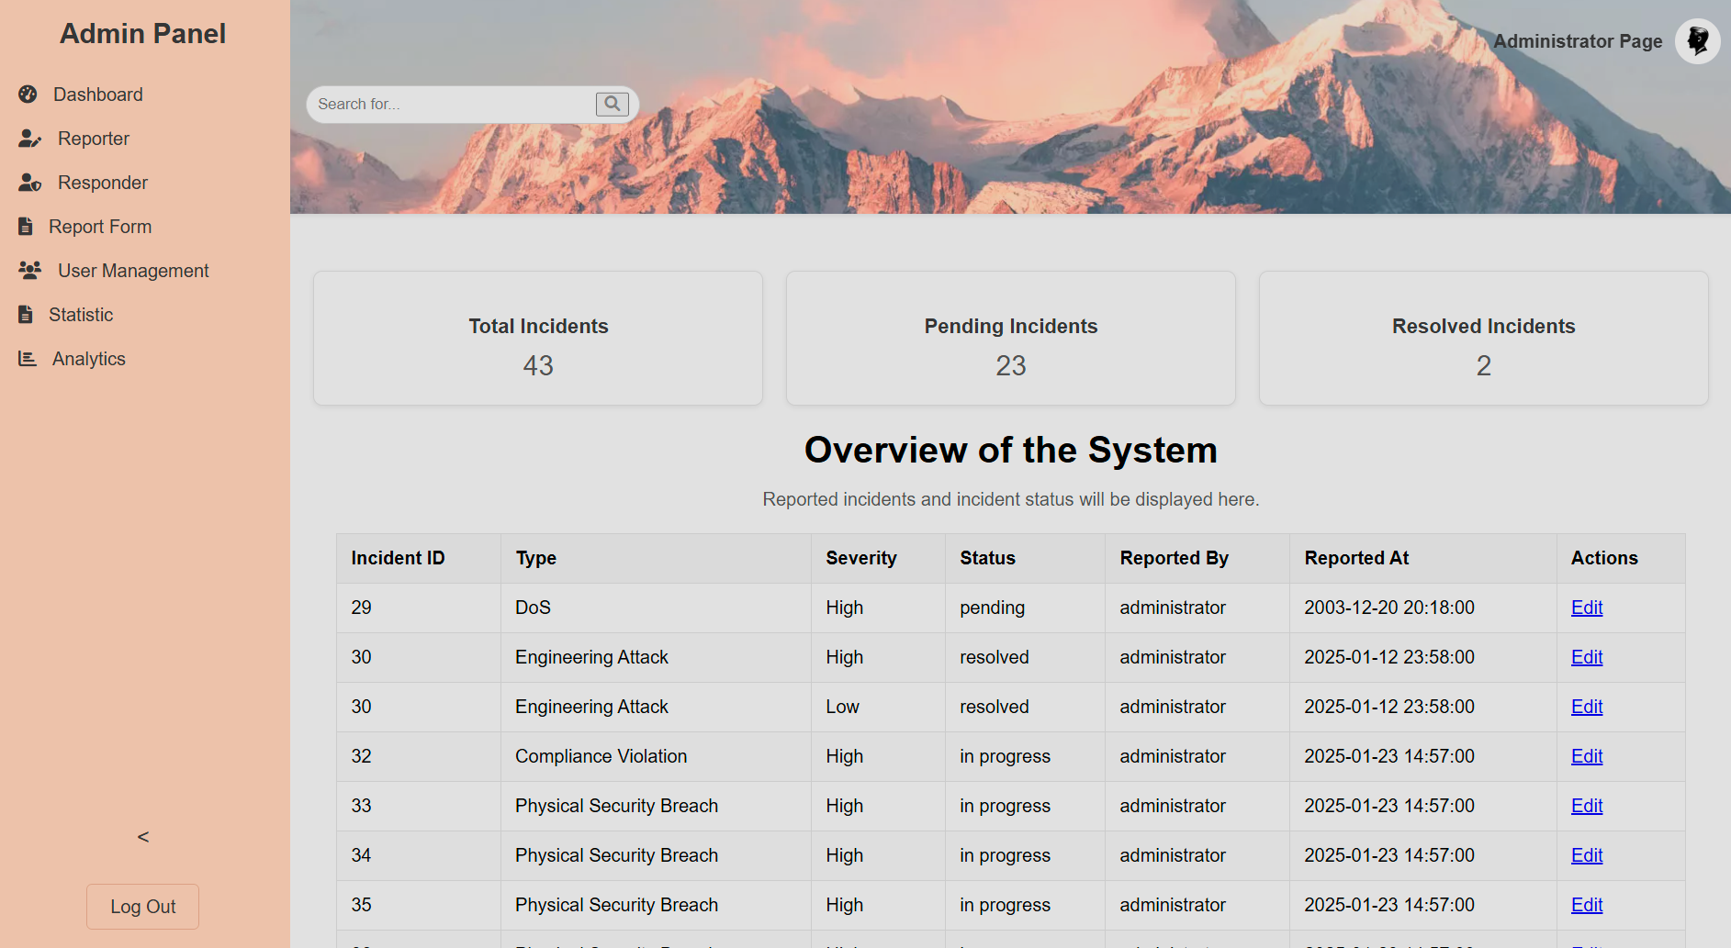Collapse the sidebar with the arrow
This screenshot has width=1731, height=948.
coord(143,837)
